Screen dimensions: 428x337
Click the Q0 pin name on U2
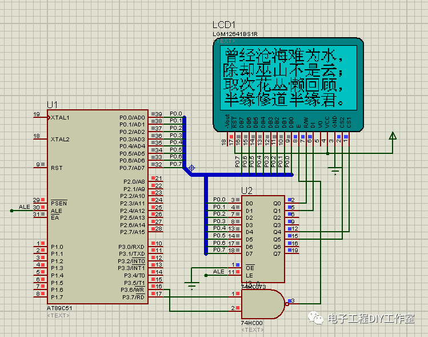click(277, 204)
